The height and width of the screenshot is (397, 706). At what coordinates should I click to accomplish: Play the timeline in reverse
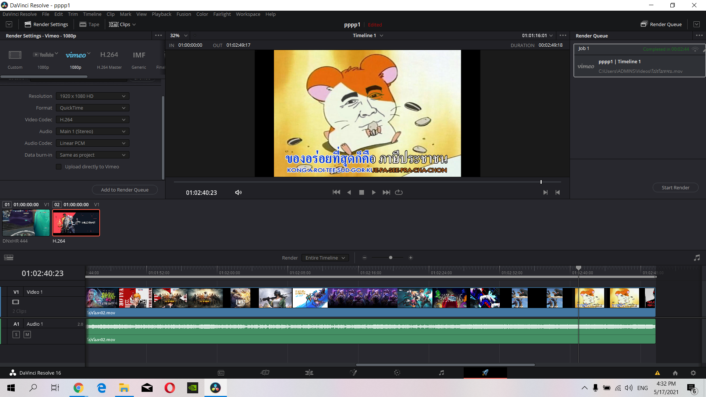point(349,192)
